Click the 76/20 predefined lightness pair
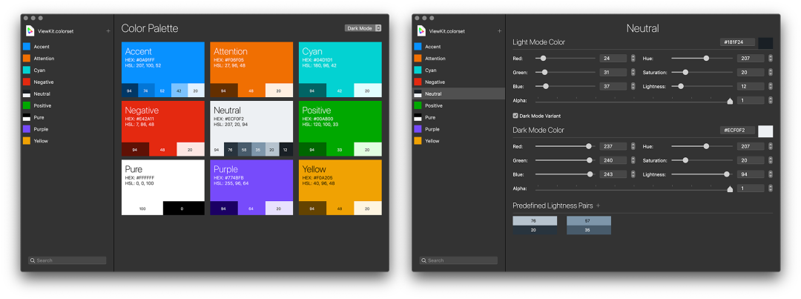Image resolution: width=801 pixels, height=299 pixels. coord(535,226)
